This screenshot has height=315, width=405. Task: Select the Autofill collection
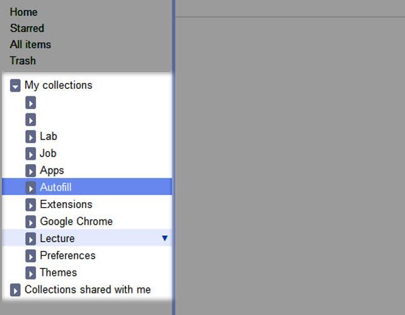click(x=56, y=188)
